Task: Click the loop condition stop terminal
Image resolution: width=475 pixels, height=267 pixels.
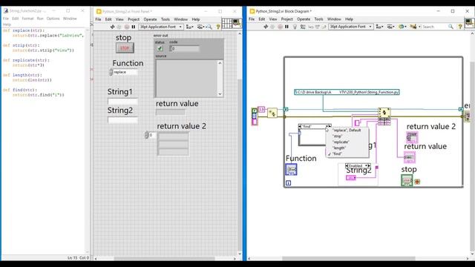Action: (x=417, y=182)
